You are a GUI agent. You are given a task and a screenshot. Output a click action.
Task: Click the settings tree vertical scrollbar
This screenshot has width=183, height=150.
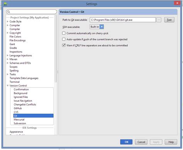point(56,49)
